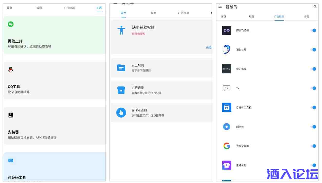Screen dimensions: 322x183
Task: Select the highlighted 广告检测 tab
Action: pyautogui.click(x=279, y=17)
